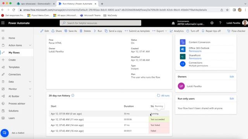Screen dimensions: 248x139
Task: Open the 07:43 AM run entry
Action: point(109,131)
